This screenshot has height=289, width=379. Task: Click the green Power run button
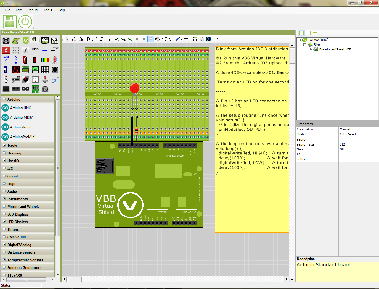25,22
